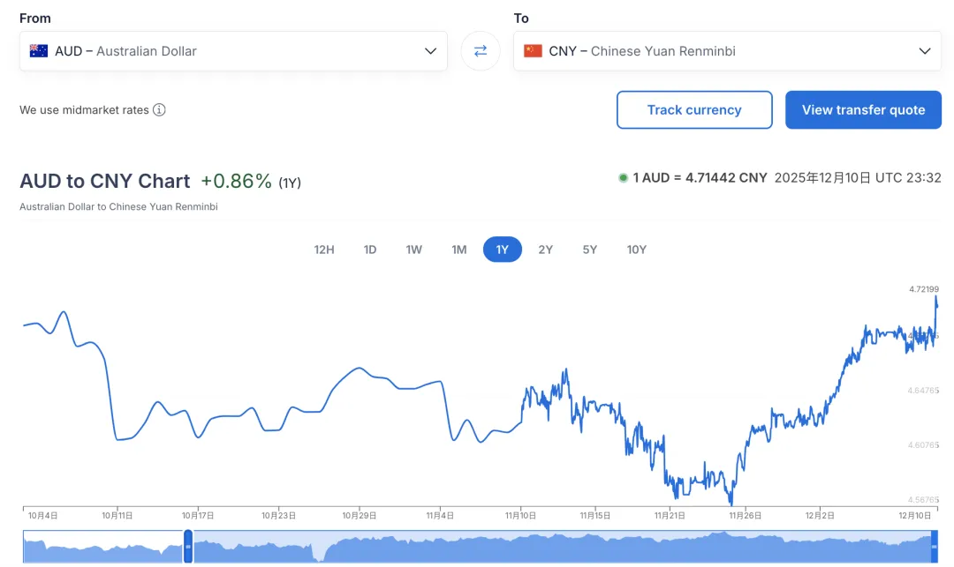Show the 10Y chart range
The width and height of the screenshot is (954, 567).
point(636,250)
